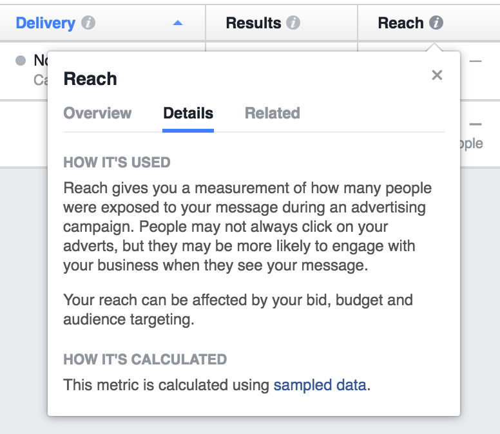
Task: Click the Reach column header label
Action: 400,23
